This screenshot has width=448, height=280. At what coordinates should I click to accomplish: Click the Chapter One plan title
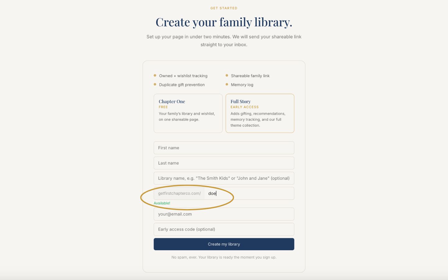[x=172, y=101]
